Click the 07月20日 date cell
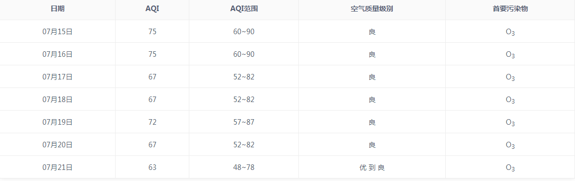575x181 pixels. coord(58,145)
